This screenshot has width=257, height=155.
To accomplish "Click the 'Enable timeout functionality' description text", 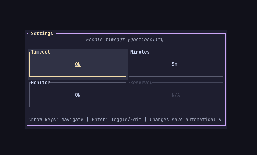I will [125, 40].
